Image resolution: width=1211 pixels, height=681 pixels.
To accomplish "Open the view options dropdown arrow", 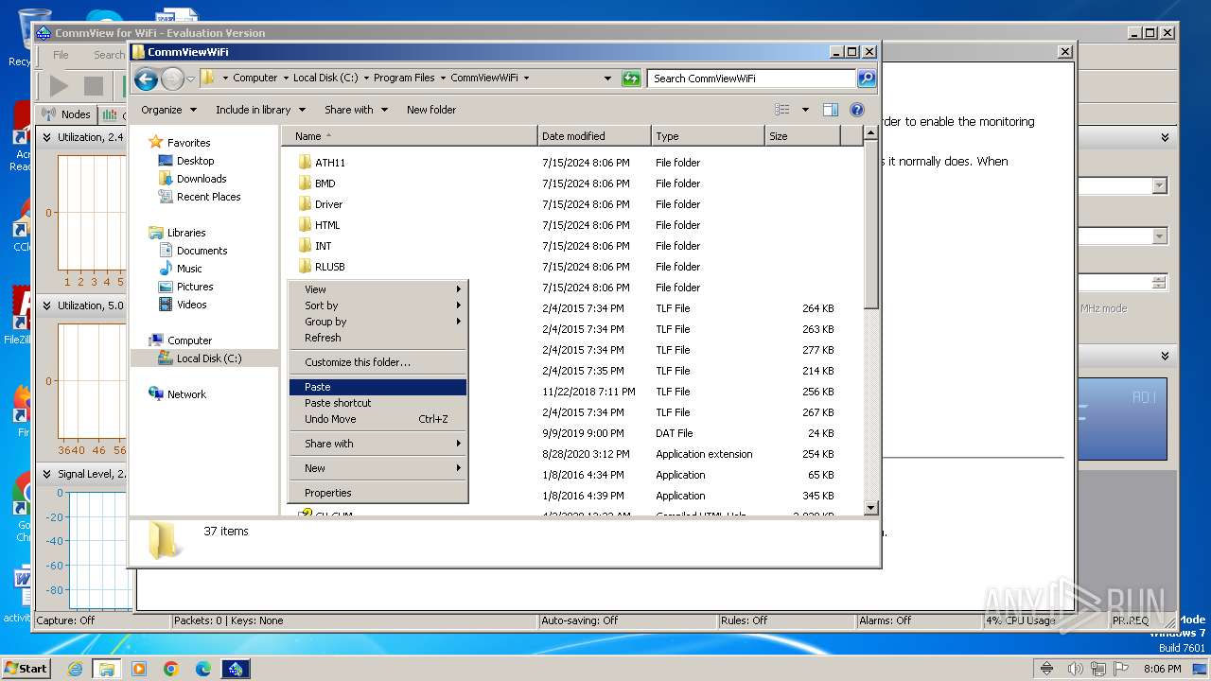I will click(x=805, y=110).
